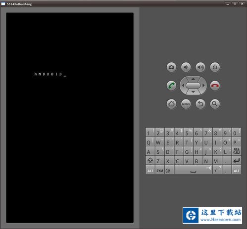The width and height of the screenshot is (247, 229).
Task: Click the N key
Action: [x=207, y=160]
